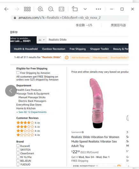The height and width of the screenshot is (169, 139).
Task: Click the back arrow in viewer toolbar
Action: coord(6,9)
